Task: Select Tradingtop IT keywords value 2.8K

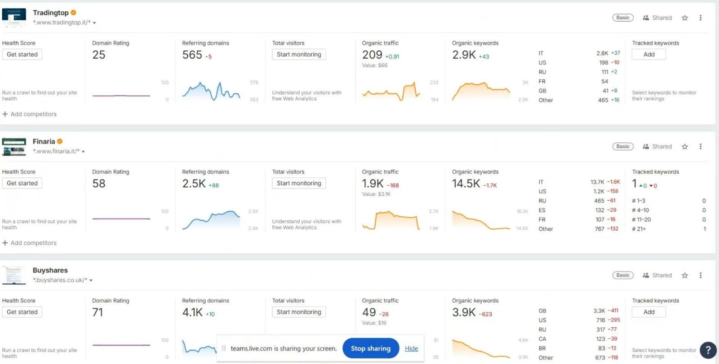Action: pyautogui.click(x=602, y=53)
